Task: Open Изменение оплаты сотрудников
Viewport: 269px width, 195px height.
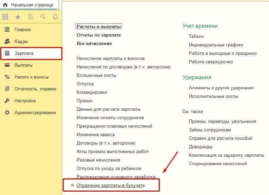Action: [110, 117]
